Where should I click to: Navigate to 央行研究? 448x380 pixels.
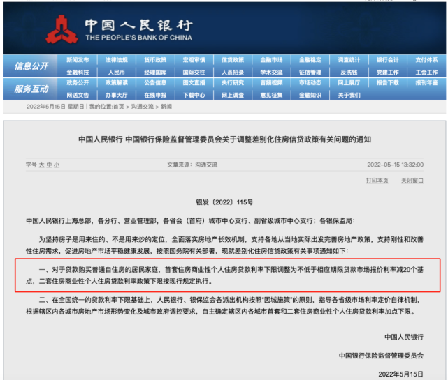233,83
